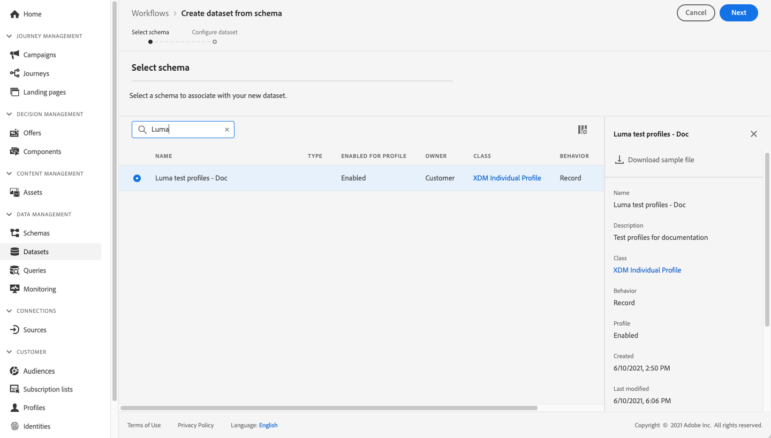Collapse the Connections section
The width and height of the screenshot is (771, 438).
click(x=9, y=311)
